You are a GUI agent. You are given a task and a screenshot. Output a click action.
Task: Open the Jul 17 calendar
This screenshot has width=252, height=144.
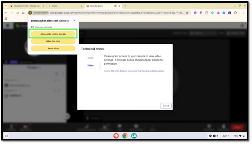click(225, 136)
